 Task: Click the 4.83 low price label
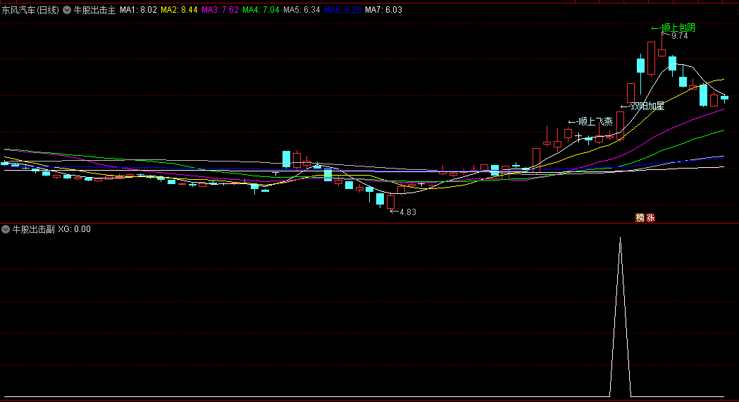point(408,212)
